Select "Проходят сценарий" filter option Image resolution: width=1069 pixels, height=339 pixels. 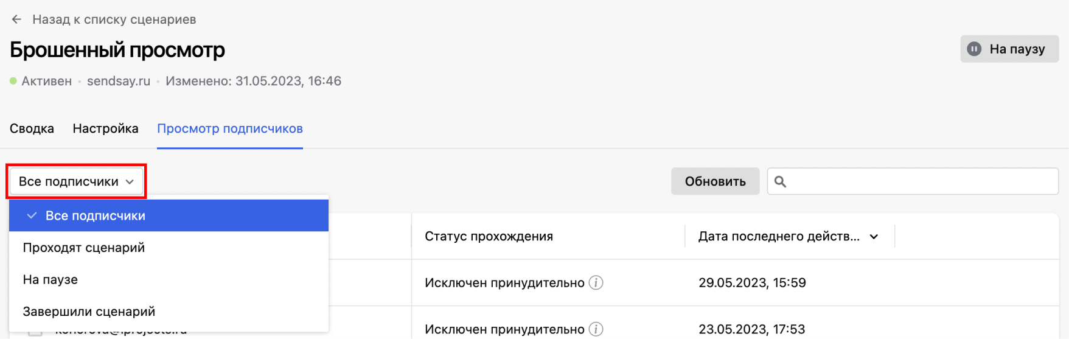(84, 248)
